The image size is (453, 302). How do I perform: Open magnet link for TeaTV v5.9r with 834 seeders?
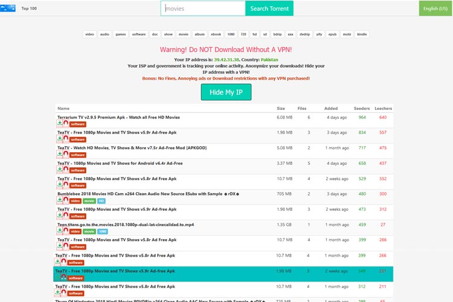tap(66, 139)
